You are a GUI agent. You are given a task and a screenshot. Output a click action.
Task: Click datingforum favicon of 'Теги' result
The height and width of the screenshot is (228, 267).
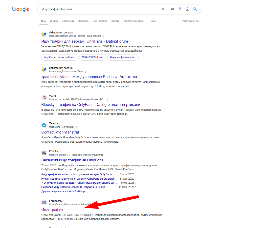point(44,70)
